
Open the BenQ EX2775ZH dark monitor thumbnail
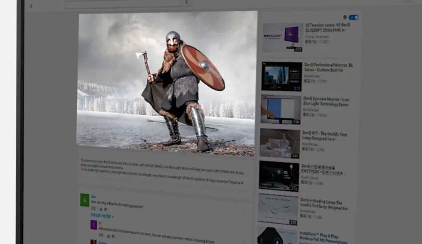279,176
